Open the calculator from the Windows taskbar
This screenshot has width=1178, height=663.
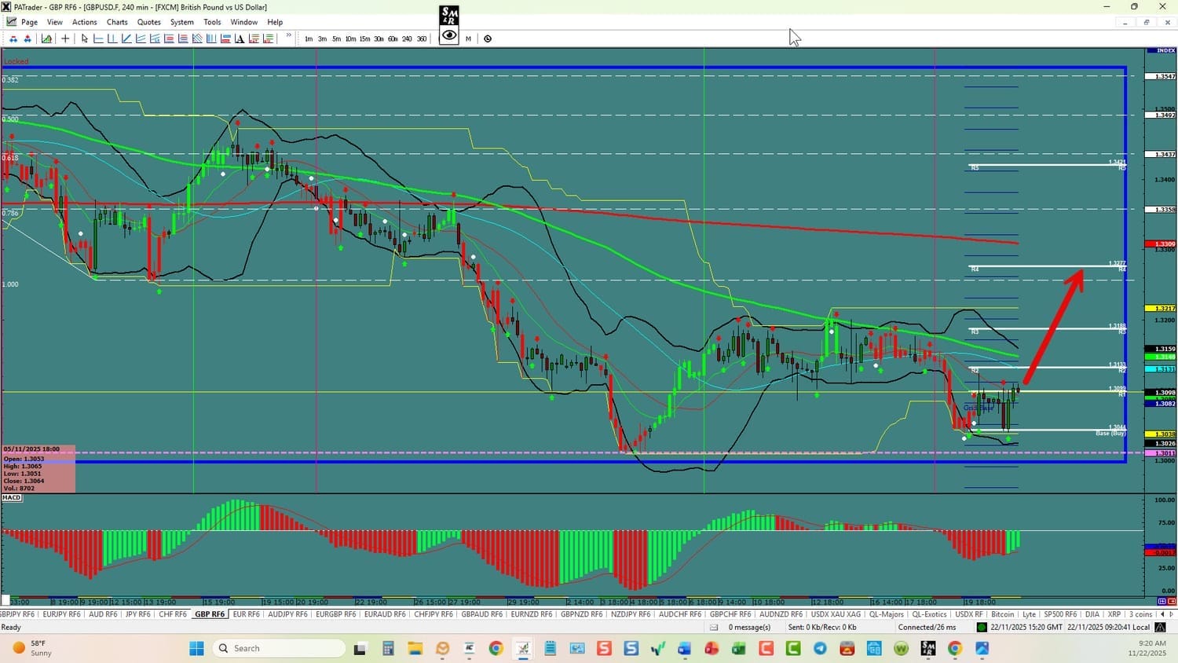pos(388,648)
